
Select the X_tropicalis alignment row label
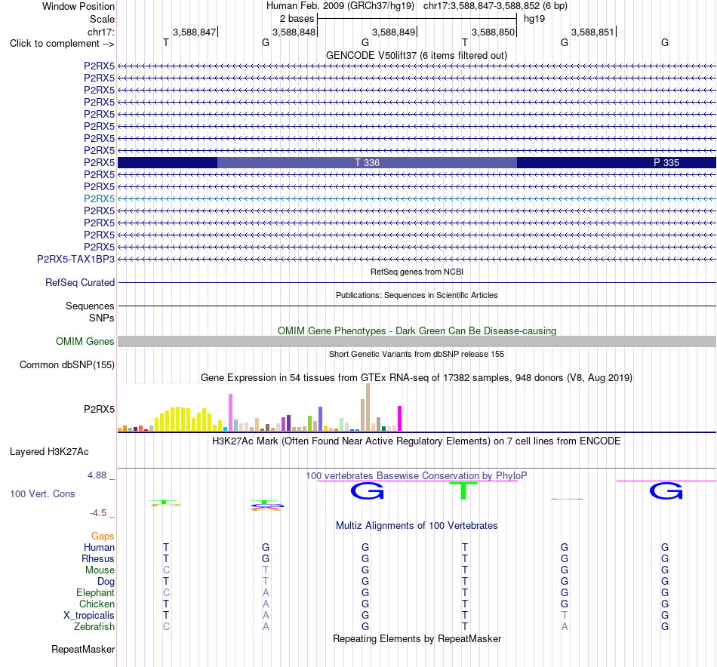89,616
